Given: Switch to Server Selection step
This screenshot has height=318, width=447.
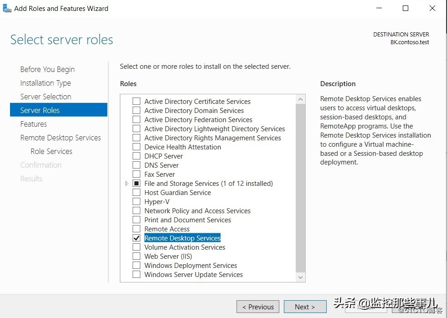Looking at the screenshot, I should coord(46,97).
